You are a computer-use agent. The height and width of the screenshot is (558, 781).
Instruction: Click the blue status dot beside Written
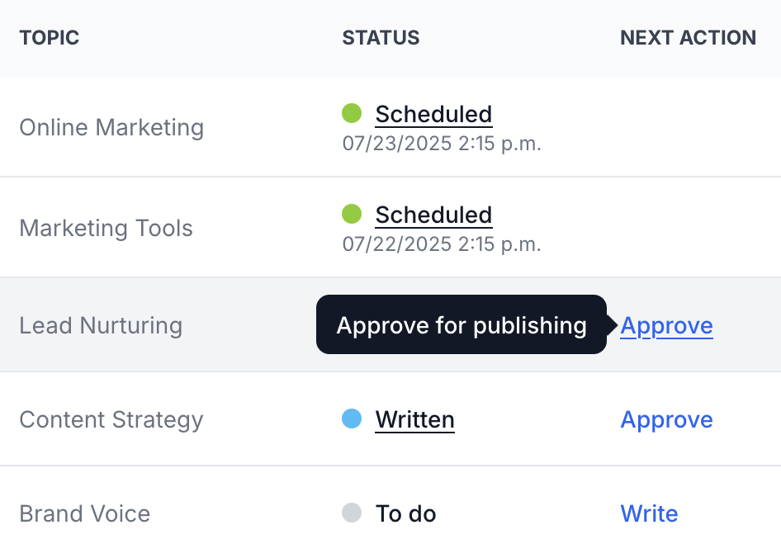pyautogui.click(x=352, y=419)
